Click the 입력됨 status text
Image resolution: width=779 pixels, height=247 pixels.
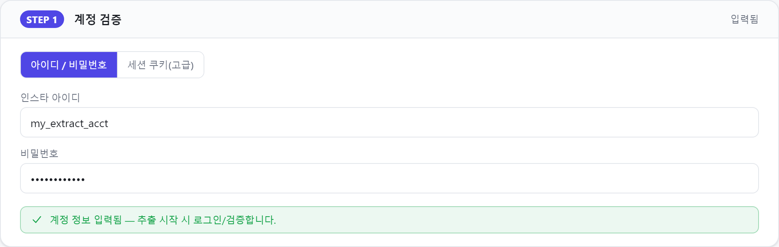[745, 19]
